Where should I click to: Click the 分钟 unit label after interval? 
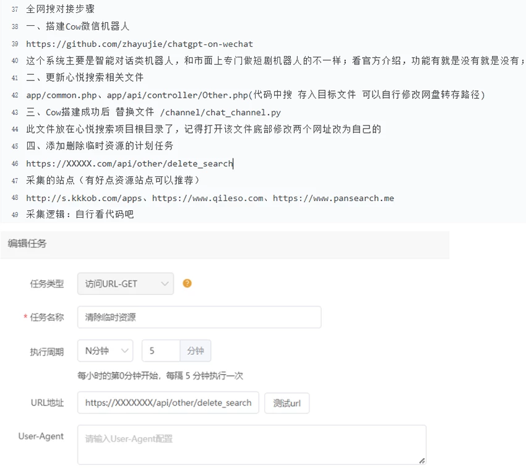pos(195,351)
